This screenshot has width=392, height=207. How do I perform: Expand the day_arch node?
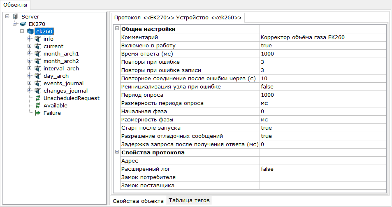coord(30,75)
